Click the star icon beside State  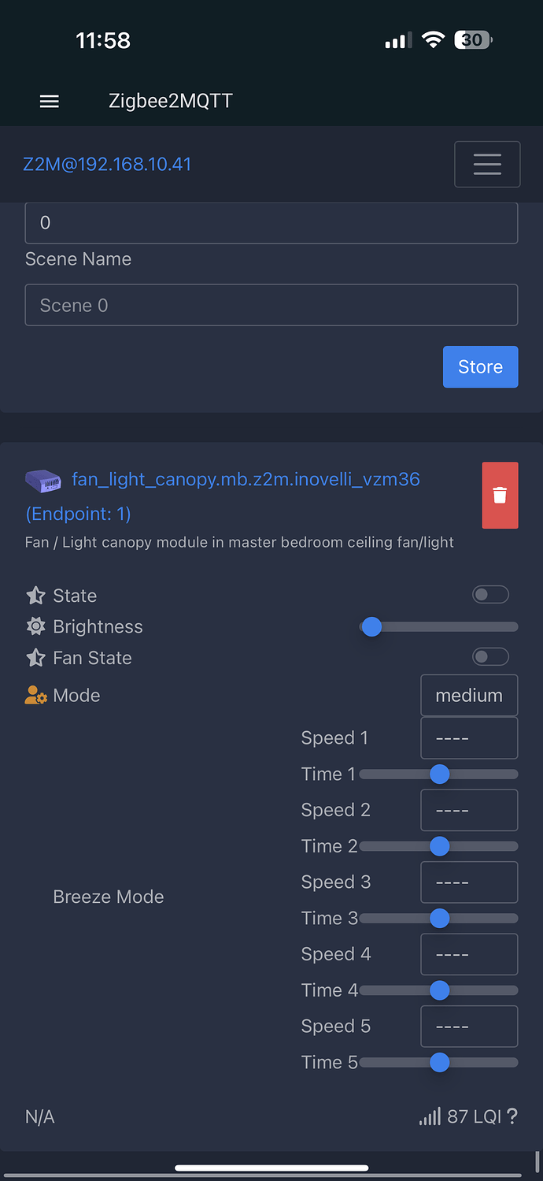[35, 596]
